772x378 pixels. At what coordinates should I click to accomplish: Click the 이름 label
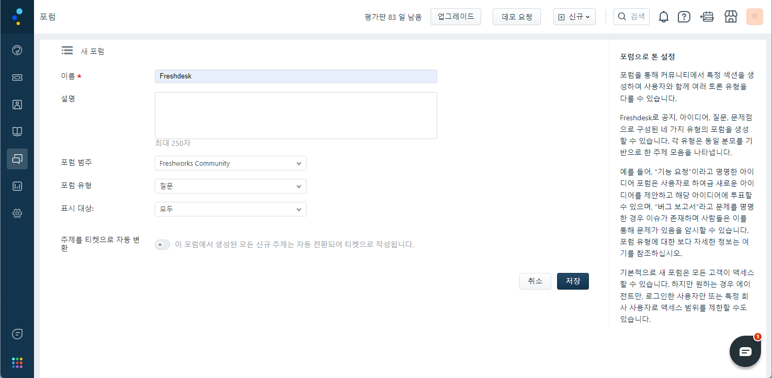pyautogui.click(x=68, y=76)
